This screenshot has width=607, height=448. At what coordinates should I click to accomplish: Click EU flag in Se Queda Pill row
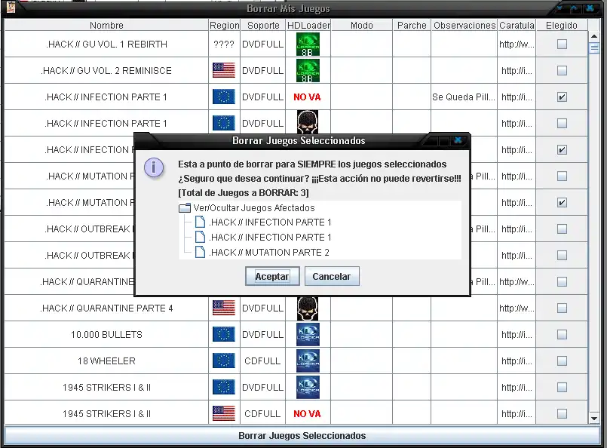click(224, 97)
